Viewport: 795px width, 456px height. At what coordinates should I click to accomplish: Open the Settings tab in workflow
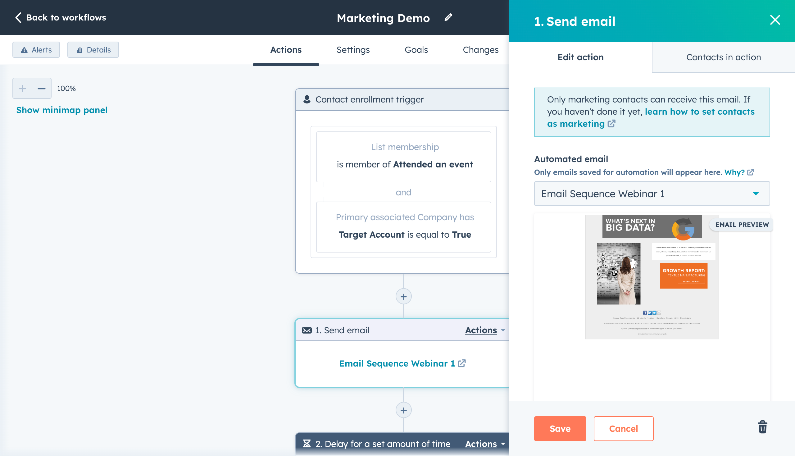(353, 50)
